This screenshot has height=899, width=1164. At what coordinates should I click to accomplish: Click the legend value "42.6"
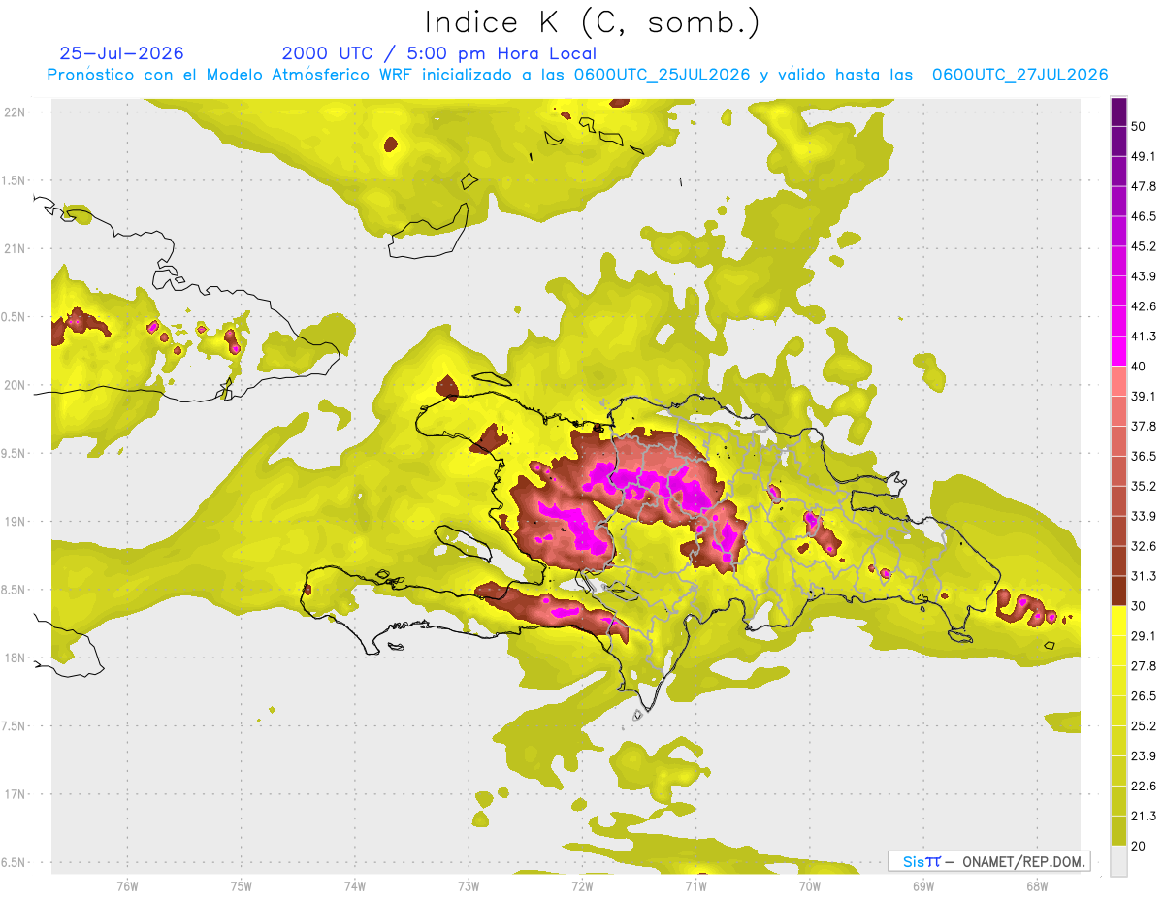coord(1144,306)
